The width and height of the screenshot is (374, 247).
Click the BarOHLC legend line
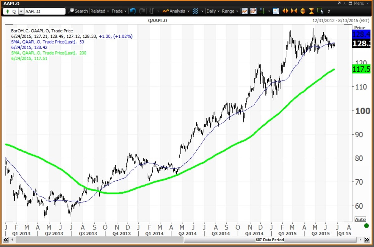[42, 31]
